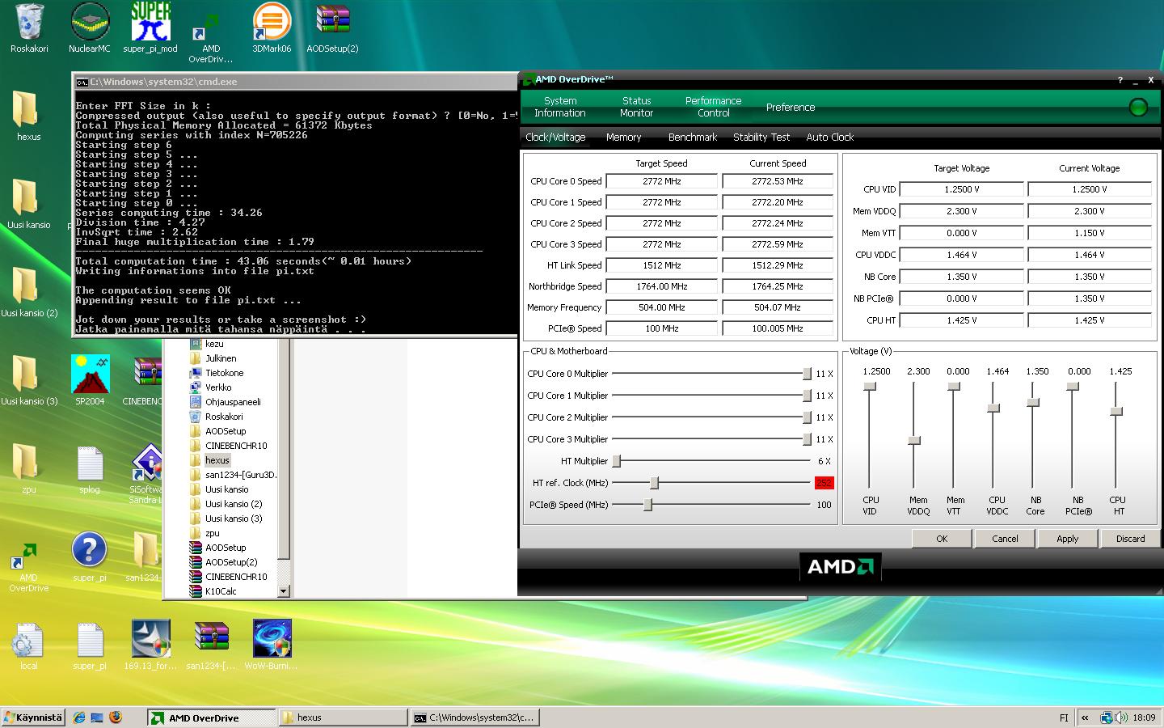Viewport: 1164px width, 728px height.
Task: Switch to the hexus taskbar button
Action: (344, 717)
